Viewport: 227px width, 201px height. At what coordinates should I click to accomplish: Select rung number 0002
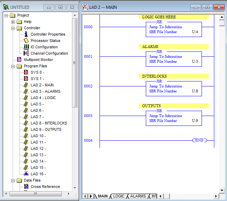pyautogui.click(x=88, y=86)
